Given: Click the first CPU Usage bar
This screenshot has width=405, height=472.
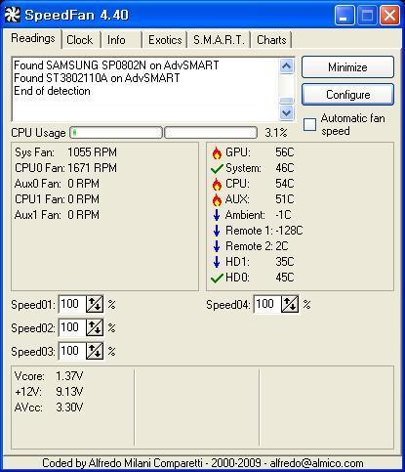Looking at the screenshot, I should click(x=116, y=133).
